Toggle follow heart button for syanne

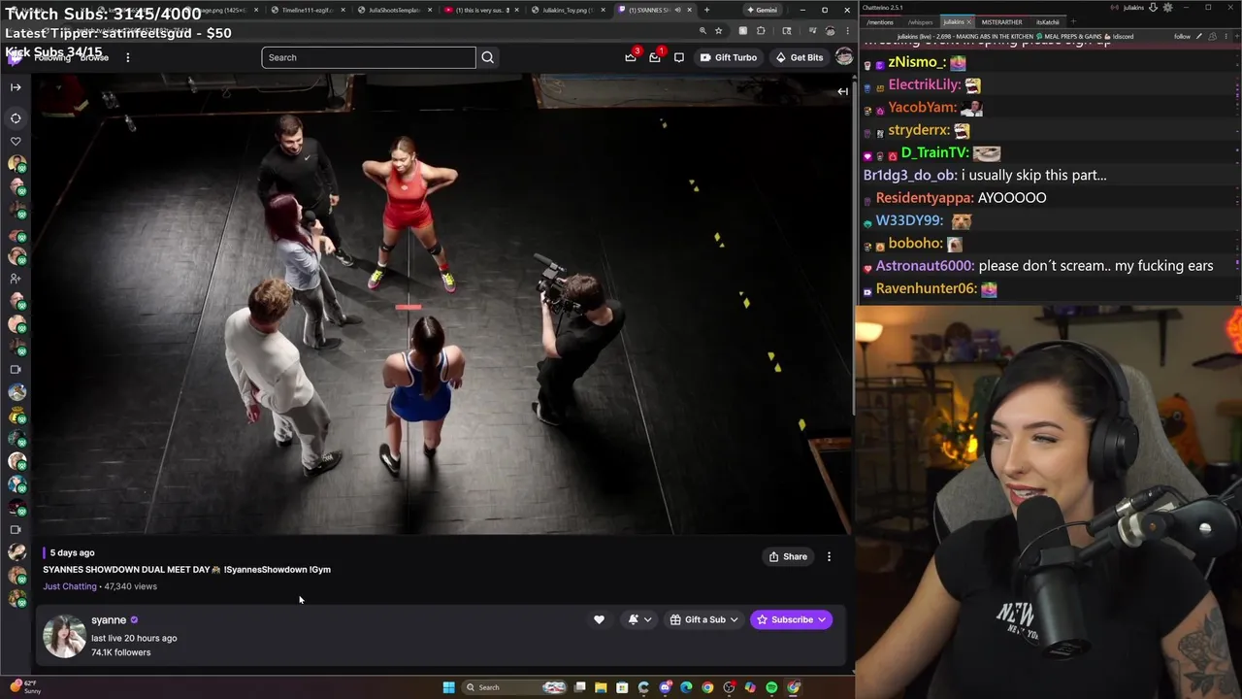pyautogui.click(x=599, y=619)
